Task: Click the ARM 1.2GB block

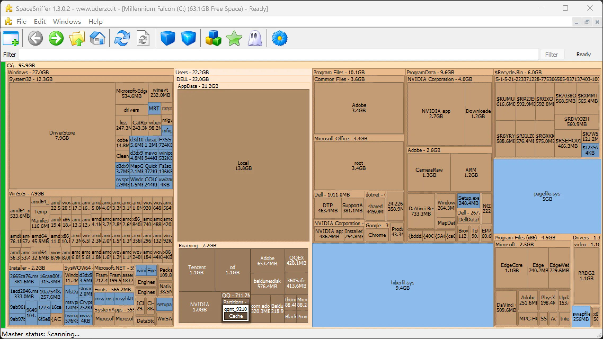Action: (x=471, y=172)
